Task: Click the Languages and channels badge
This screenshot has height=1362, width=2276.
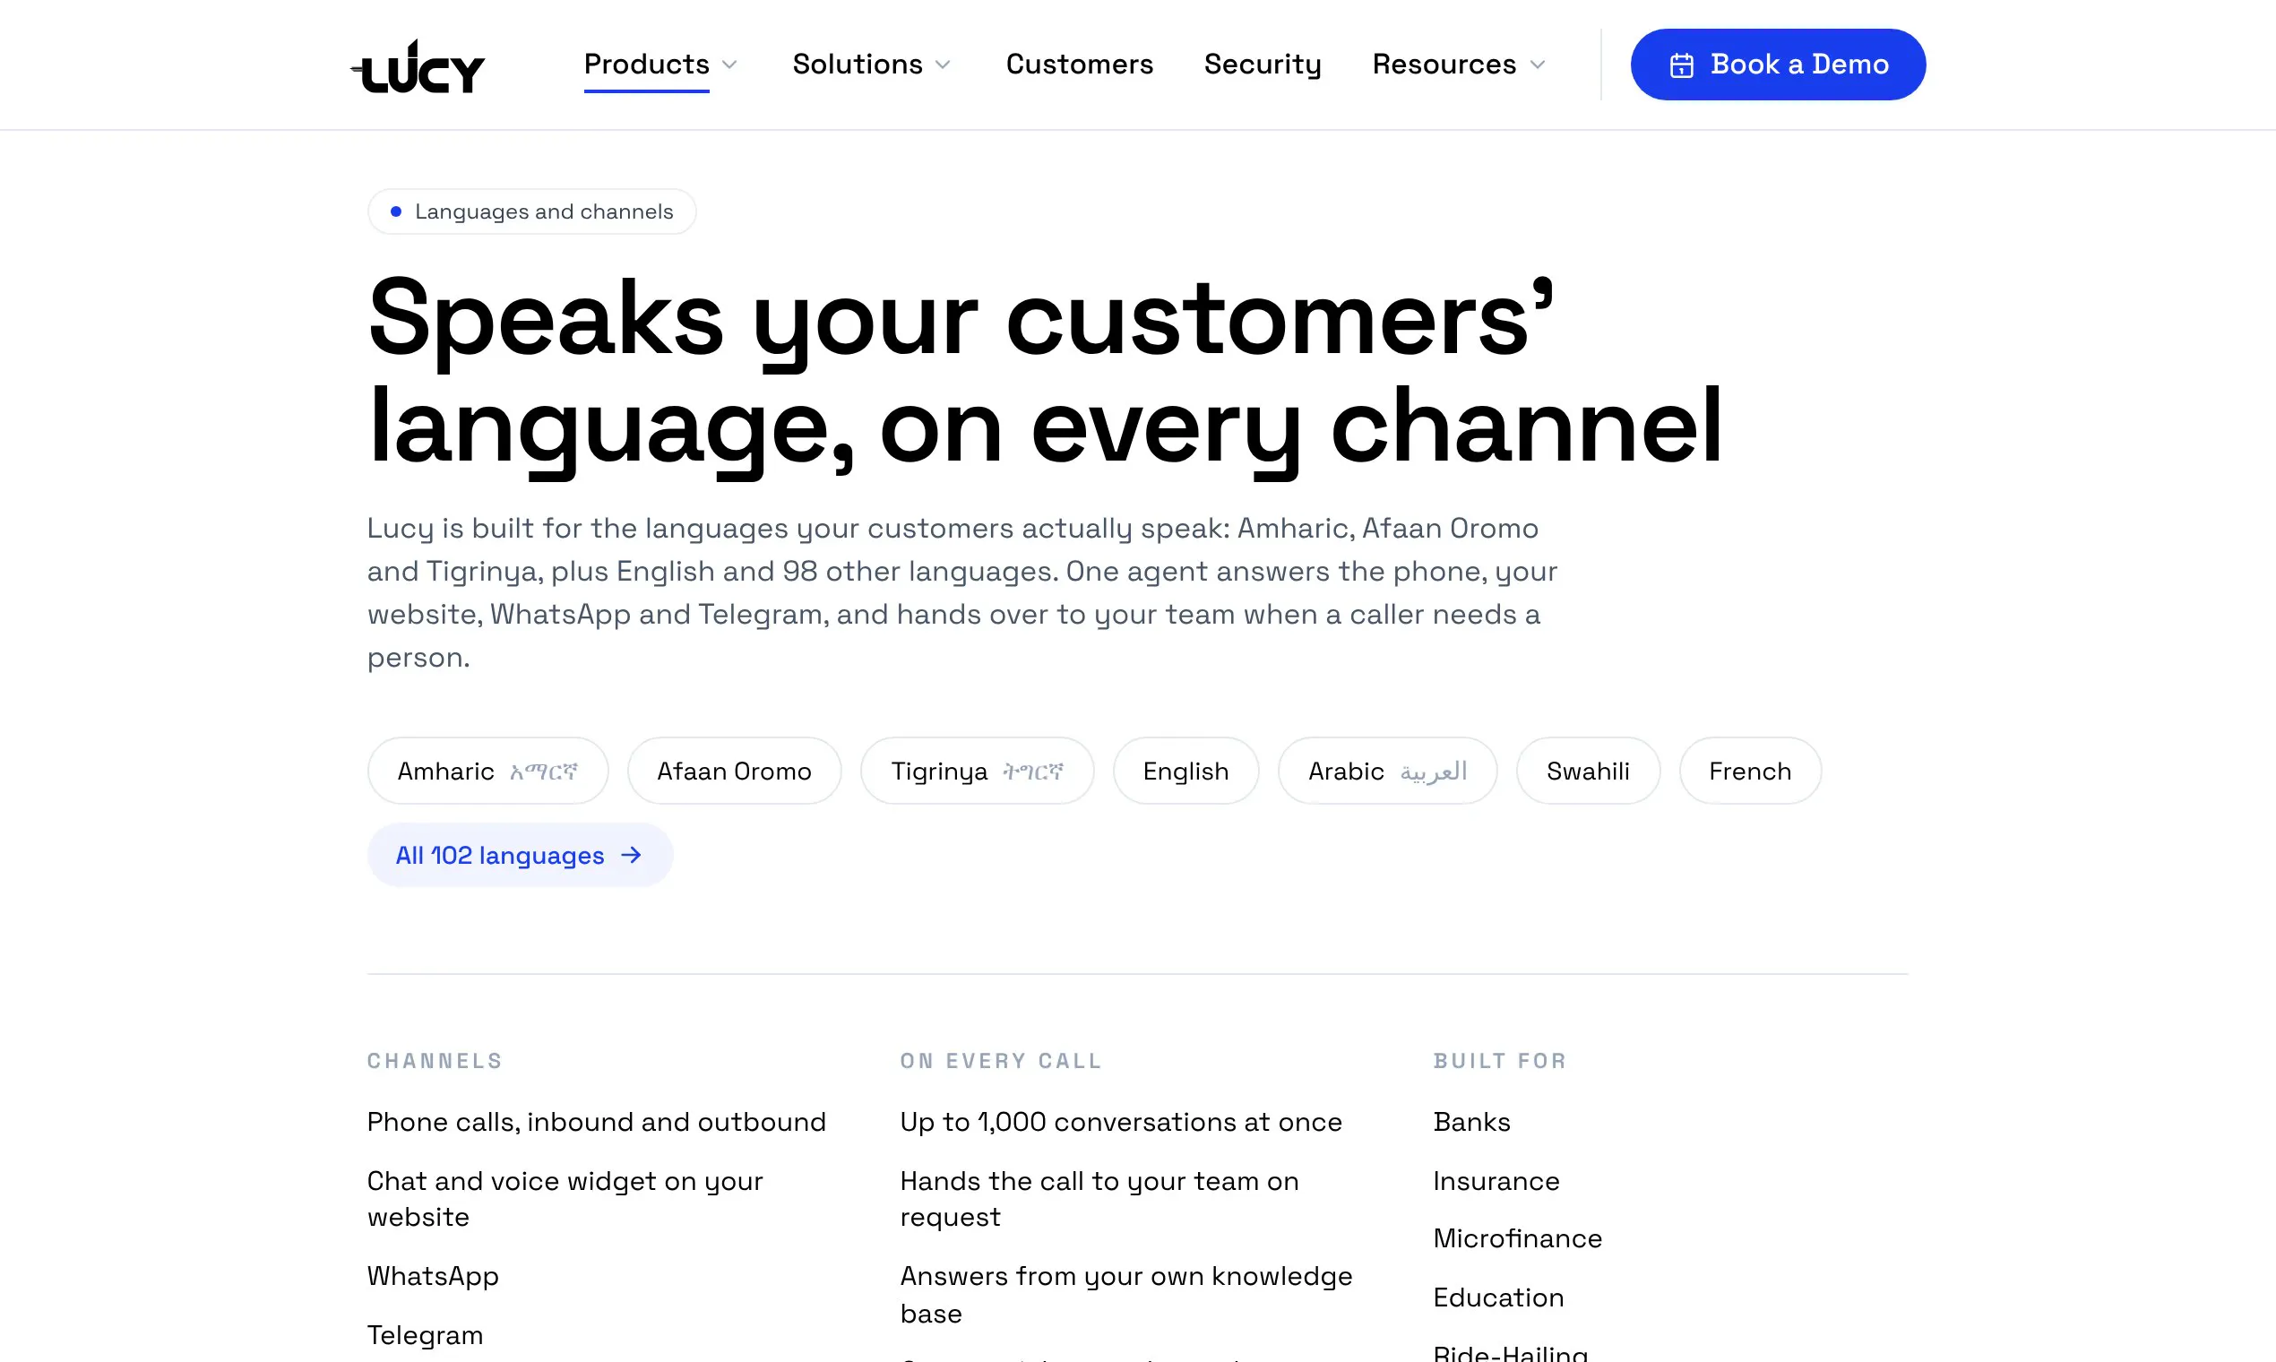Action: point(531,212)
